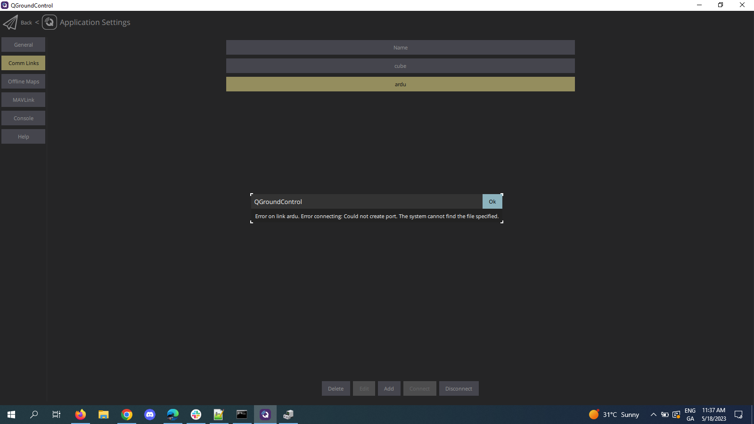Select the QGroundControl icon in the taskbar
Image resolution: width=754 pixels, height=424 pixels.
[265, 415]
